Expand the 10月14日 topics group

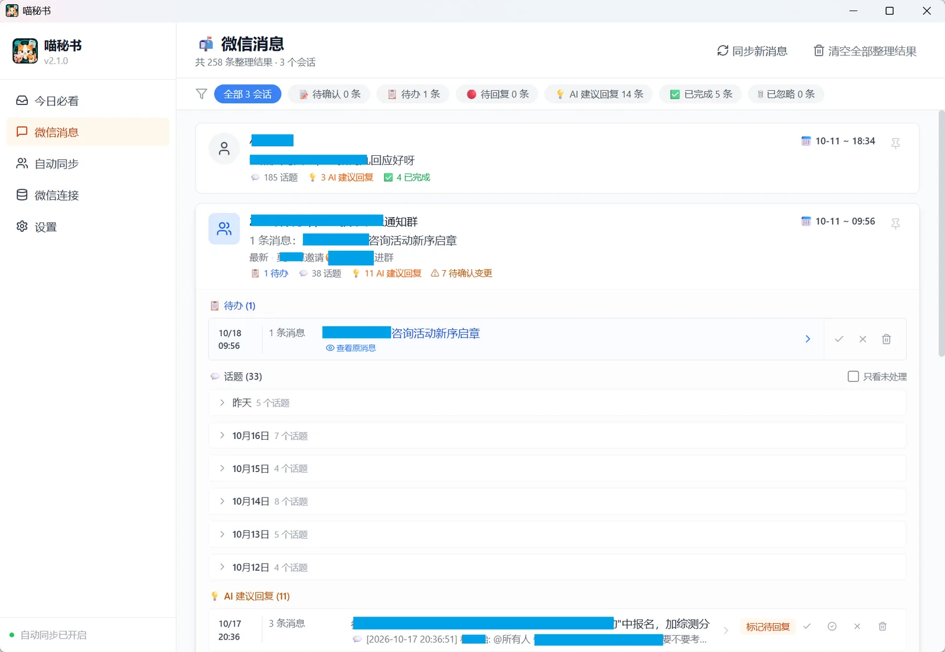557,502
